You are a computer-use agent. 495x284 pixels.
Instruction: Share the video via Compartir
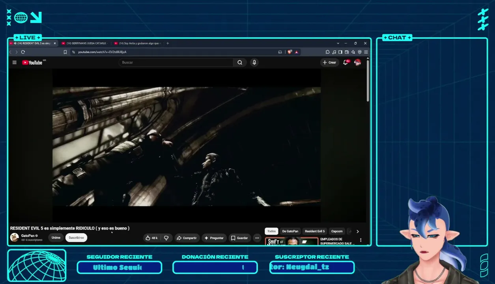pyautogui.click(x=187, y=238)
